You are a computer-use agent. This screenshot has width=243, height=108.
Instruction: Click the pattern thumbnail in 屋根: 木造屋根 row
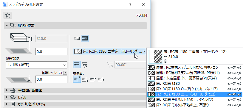[151, 78]
